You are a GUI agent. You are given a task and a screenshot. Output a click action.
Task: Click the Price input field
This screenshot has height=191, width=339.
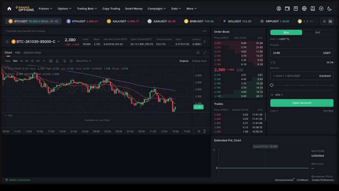[302, 53]
